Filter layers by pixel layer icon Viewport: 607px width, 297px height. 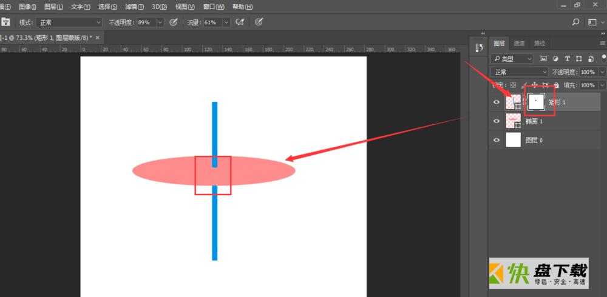[x=543, y=59]
